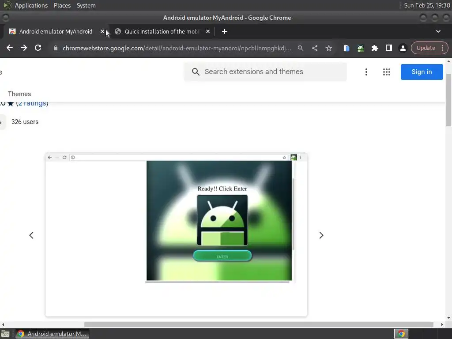
Task: Bookmark this page with the star icon
Action: [328, 48]
